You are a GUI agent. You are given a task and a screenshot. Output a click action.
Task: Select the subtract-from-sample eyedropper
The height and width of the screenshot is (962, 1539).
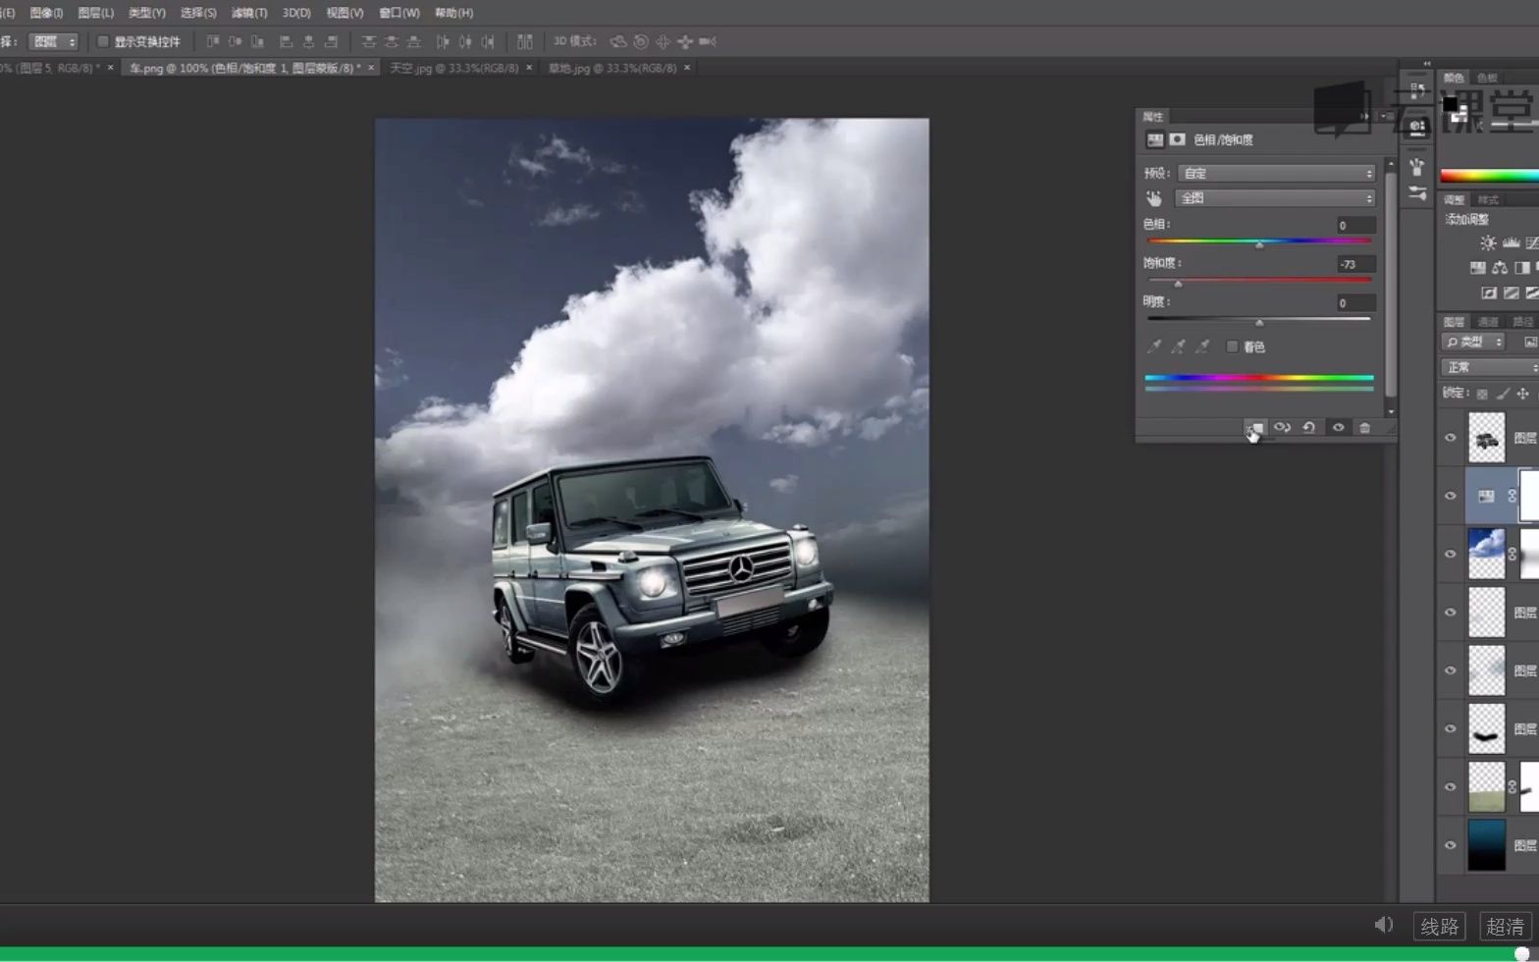tap(1201, 347)
